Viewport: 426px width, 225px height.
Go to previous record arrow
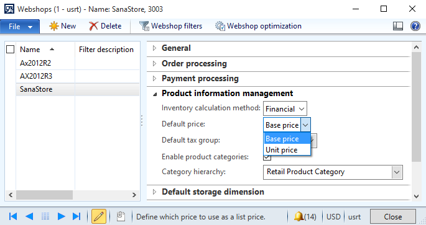point(29,216)
